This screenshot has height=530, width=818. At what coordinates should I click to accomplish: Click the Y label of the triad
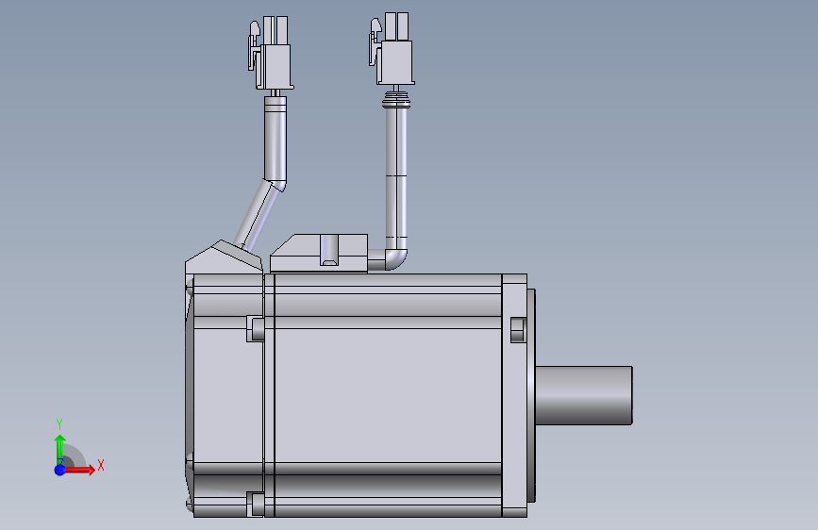pyautogui.click(x=59, y=424)
